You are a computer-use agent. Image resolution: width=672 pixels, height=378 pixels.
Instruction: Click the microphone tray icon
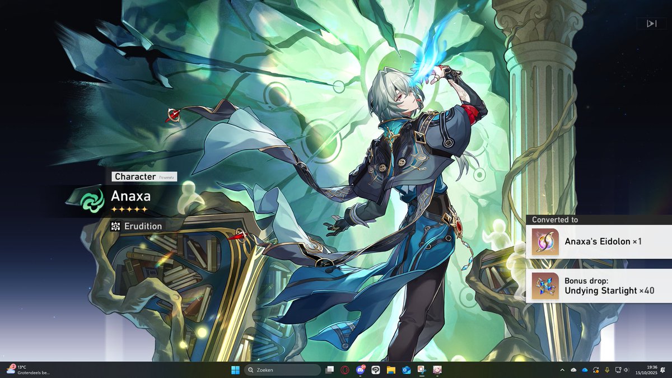point(607,370)
